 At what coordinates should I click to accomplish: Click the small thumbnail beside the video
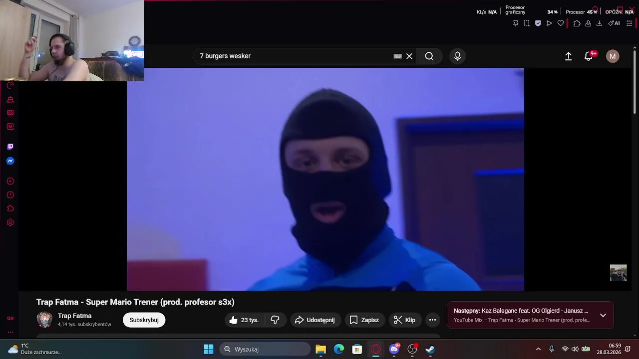pyautogui.click(x=618, y=273)
